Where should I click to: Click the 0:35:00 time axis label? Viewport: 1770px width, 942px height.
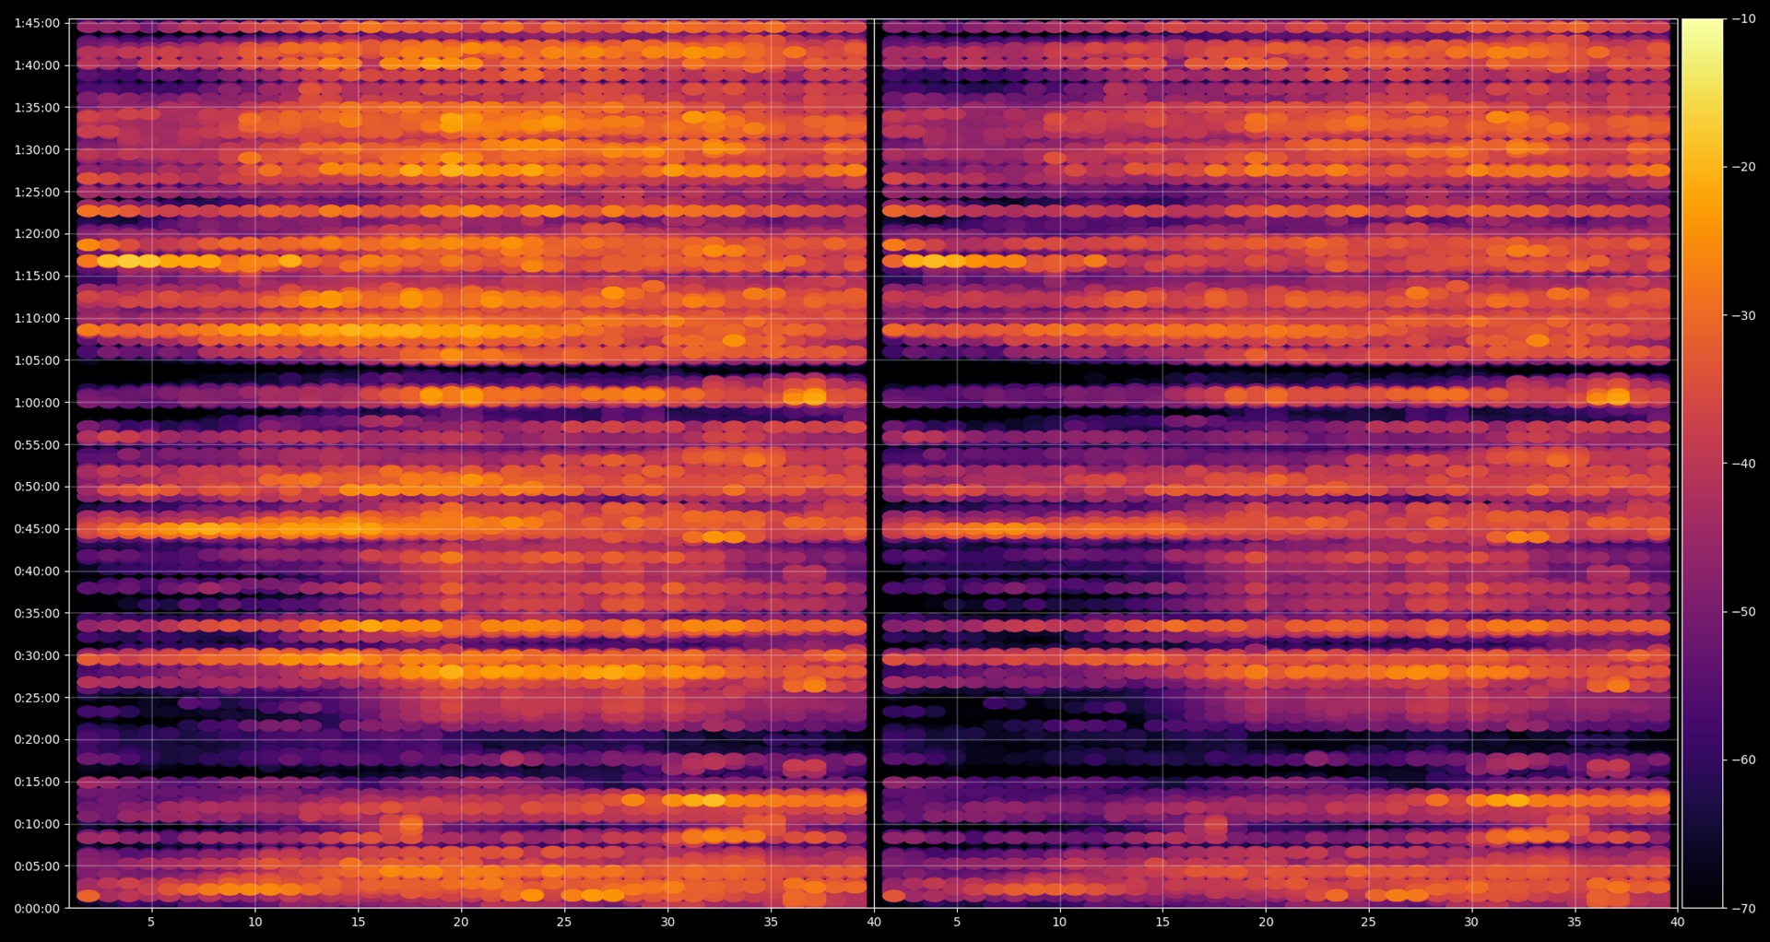point(37,614)
